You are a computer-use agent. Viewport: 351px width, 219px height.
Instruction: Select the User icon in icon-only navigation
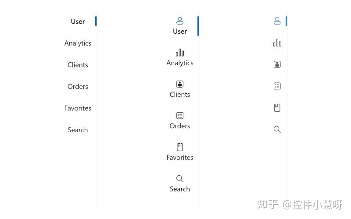[x=277, y=21]
